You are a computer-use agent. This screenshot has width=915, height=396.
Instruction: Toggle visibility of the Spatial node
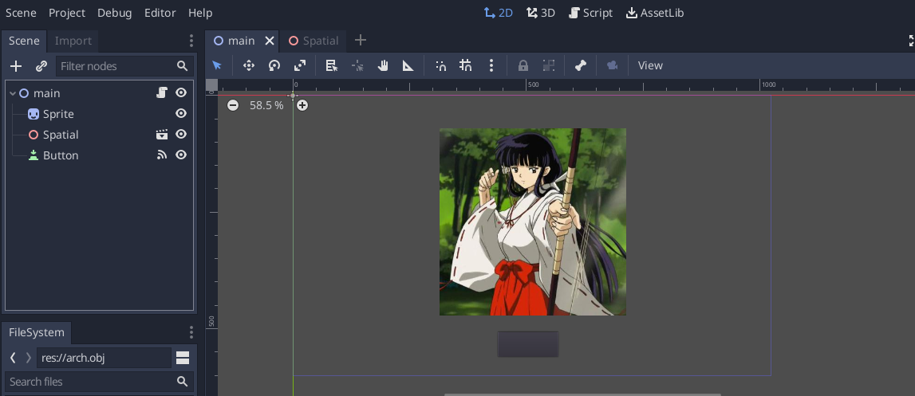181,134
